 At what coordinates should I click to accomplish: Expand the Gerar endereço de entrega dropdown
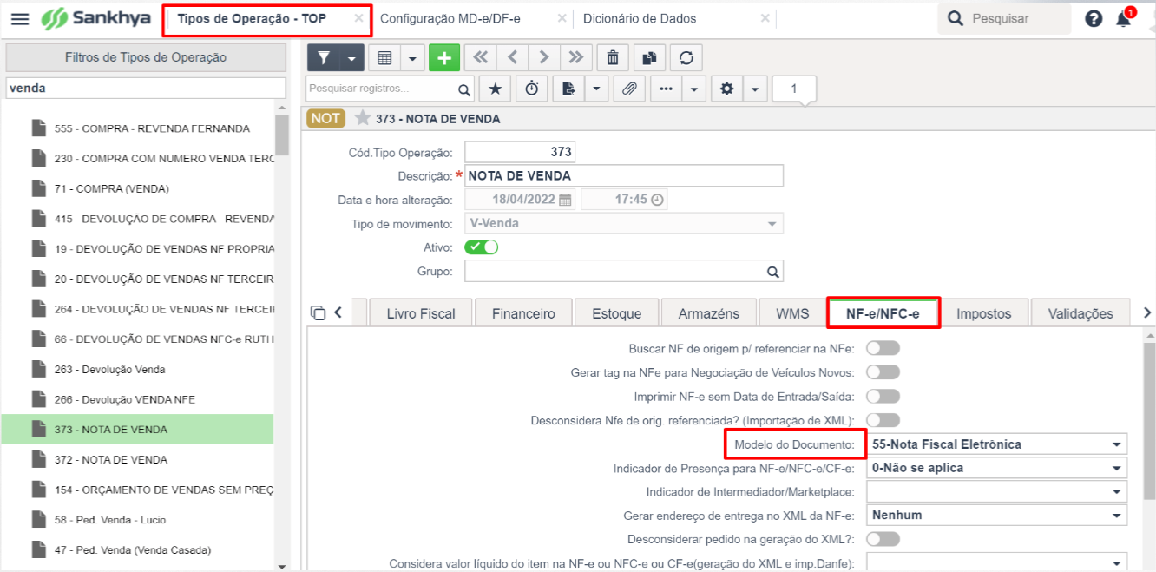996,515
